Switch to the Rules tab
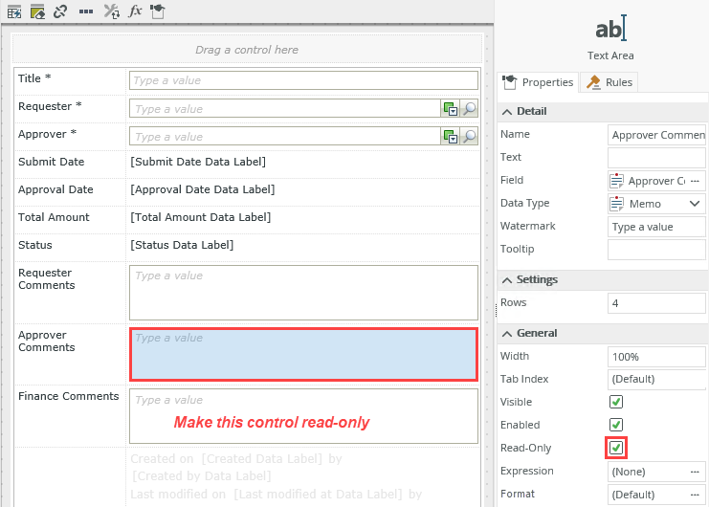709x507 pixels. [609, 82]
